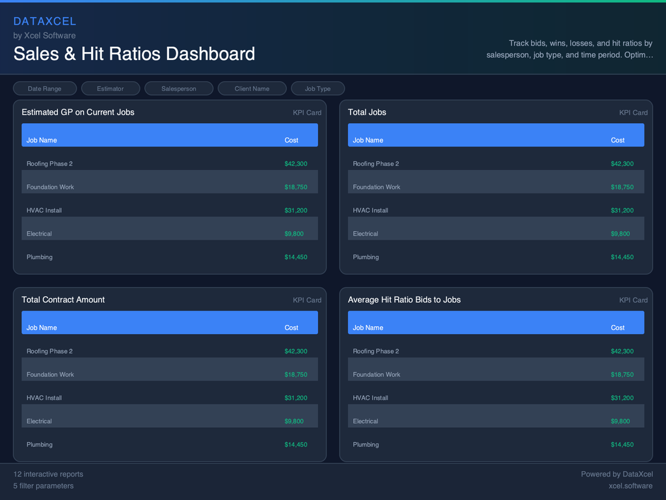Click the Powered by DataXcel credit
Viewport: 666px width, 500px height.
(617, 474)
